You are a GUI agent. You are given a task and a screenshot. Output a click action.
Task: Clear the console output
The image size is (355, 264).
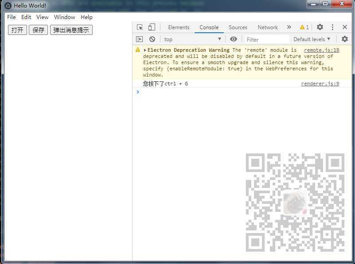(x=152, y=39)
